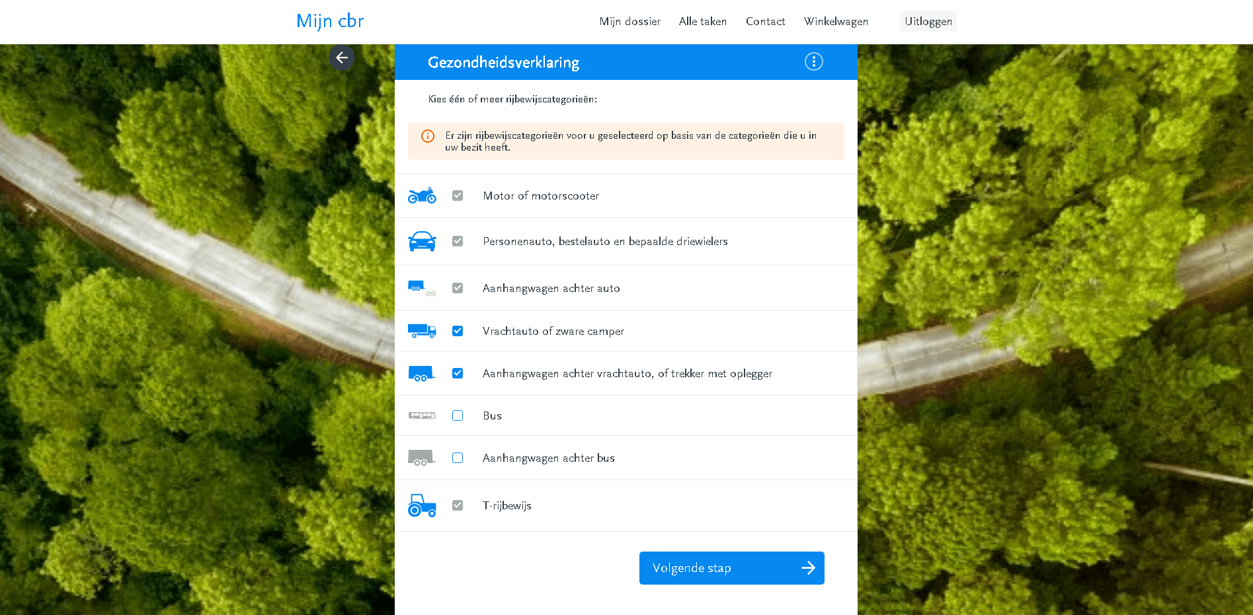This screenshot has width=1253, height=615.
Task: Click Vrachtauto of zware camper label
Action: (x=553, y=331)
